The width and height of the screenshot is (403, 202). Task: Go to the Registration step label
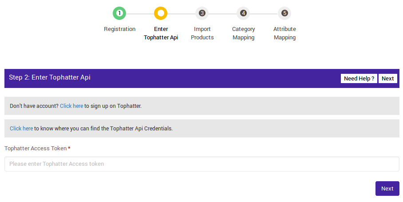[119, 29]
